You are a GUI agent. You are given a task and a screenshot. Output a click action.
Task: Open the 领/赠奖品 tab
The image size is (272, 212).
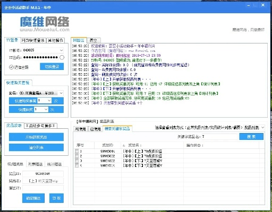point(15,164)
